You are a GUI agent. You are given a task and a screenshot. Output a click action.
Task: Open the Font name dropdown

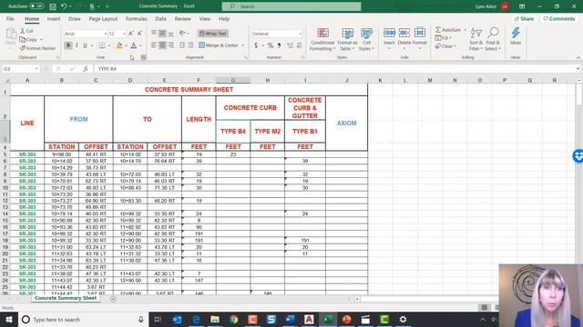[106, 34]
